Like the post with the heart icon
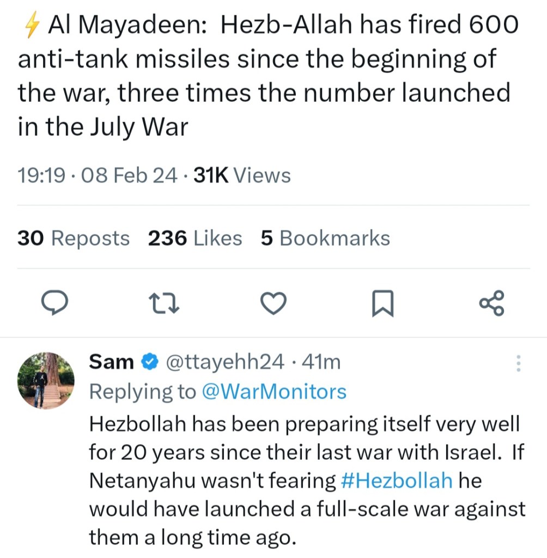Viewport: 547px width, 558px height. tap(273, 303)
